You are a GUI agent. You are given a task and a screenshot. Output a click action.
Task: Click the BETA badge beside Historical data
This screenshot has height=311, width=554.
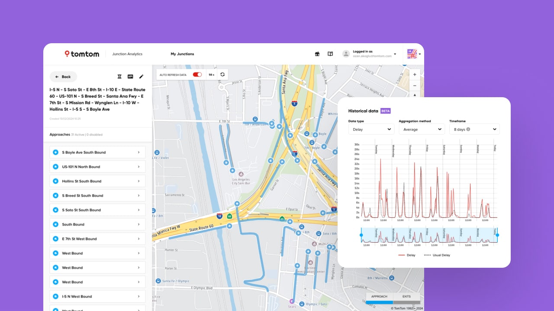tap(386, 111)
